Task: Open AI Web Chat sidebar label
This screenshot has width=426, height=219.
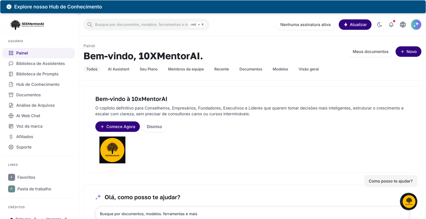Action: (28, 116)
